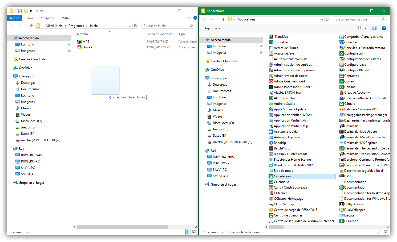
Task: Select the MPS shortcut in Inicio window
Action: (x=83, y=42)
